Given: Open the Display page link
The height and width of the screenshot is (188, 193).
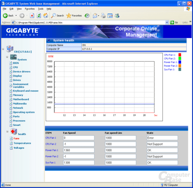Looking at the screenshot, I should point(17,76).
